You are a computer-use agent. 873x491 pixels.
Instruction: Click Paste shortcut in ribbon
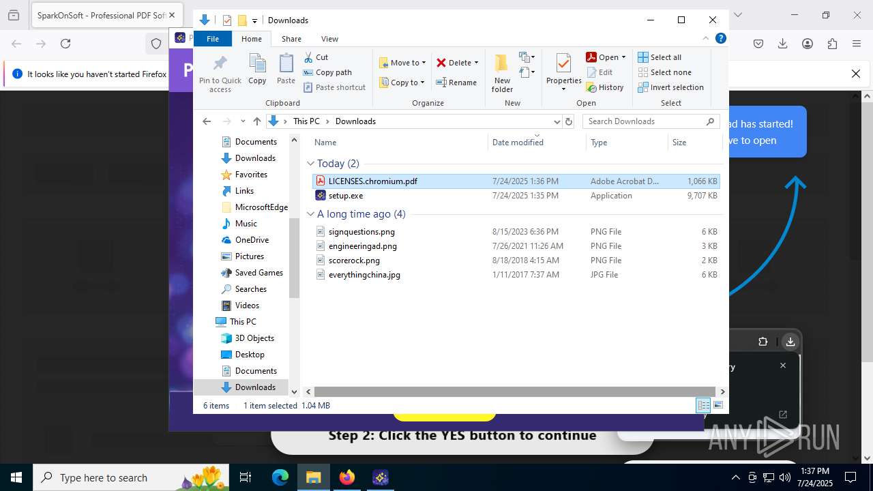click(x=334, y=87)
